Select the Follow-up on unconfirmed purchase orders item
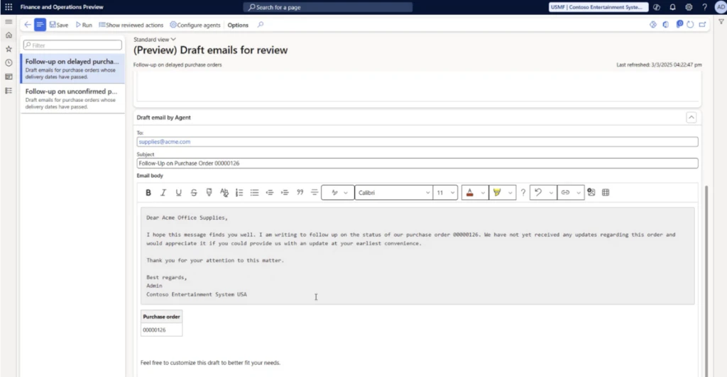Image resolution: width=727 pixels, height=377 pixels. 72,99
